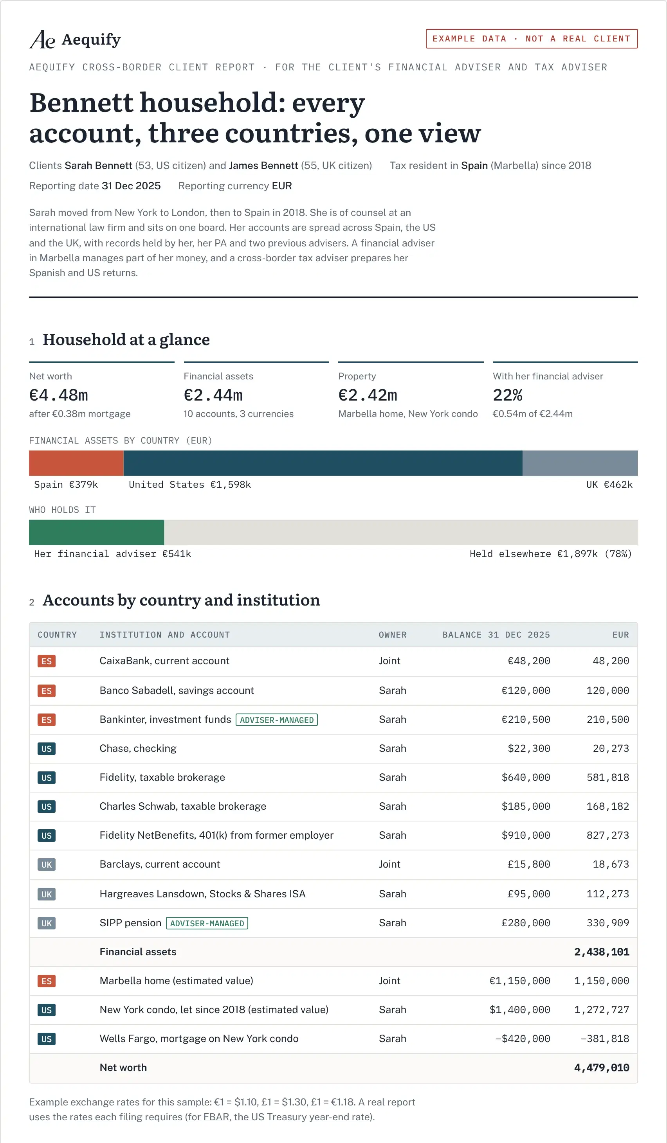Click the "22%" adviser share figure
Viewport: 667px width, 1143px height.
[x=508, y=395]
